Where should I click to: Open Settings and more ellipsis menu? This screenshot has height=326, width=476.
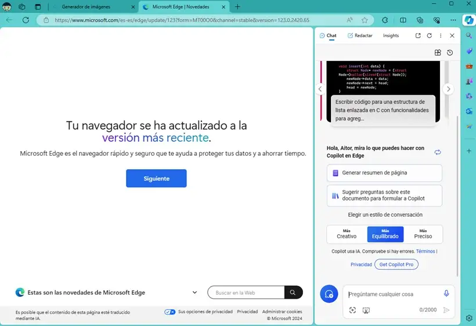click(453, 20)
